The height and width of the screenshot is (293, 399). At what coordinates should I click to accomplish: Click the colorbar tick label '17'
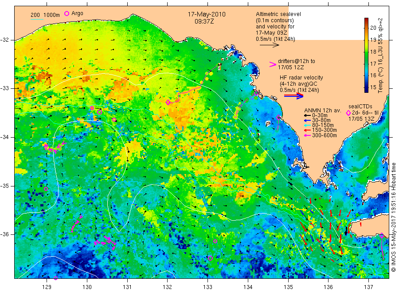[373, 63]
